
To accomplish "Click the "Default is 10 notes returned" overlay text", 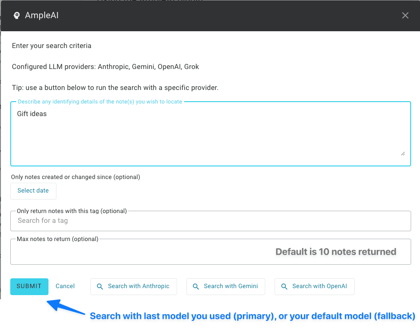I will pos(336,252).
